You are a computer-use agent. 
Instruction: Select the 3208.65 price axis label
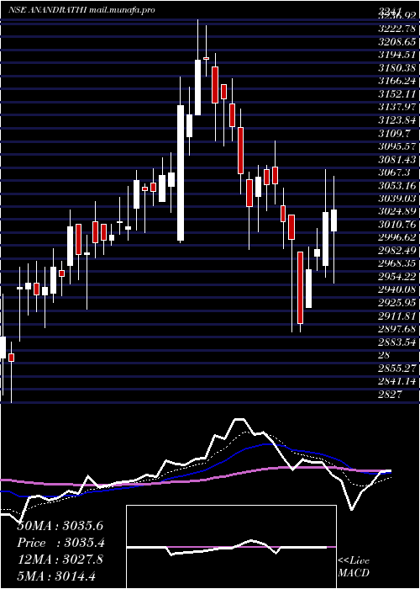[397, 42]
